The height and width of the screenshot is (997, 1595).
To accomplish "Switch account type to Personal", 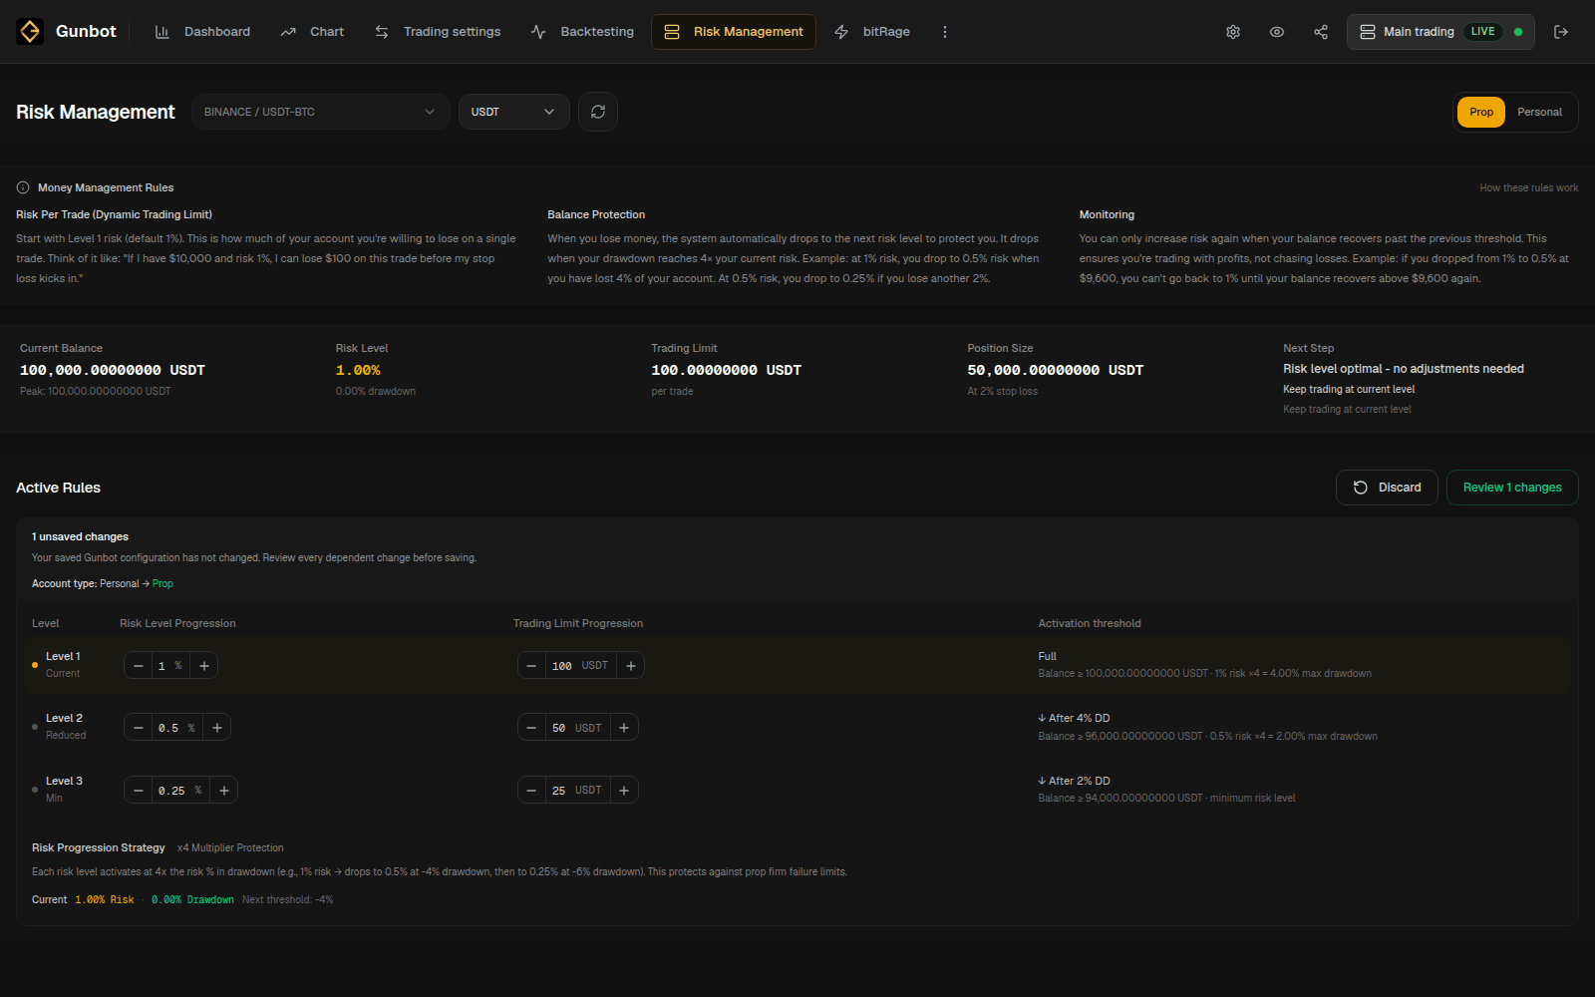I will (1539, 112).
